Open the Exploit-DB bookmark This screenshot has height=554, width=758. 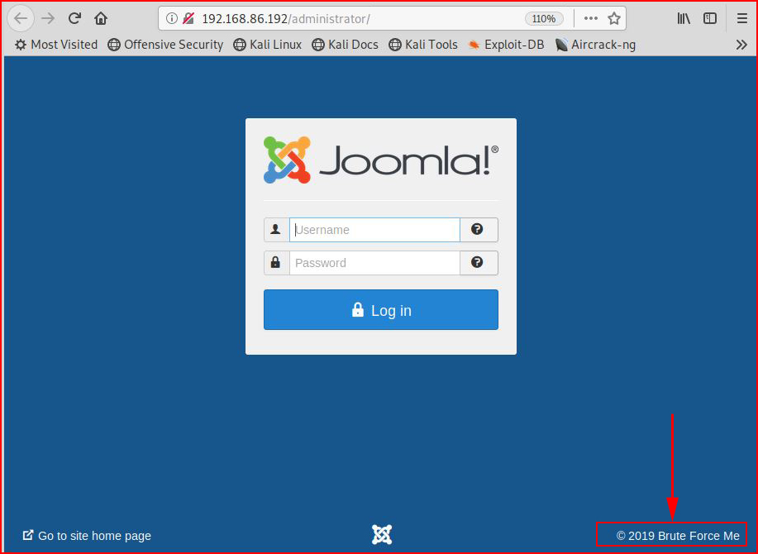[x=506, y=45]
